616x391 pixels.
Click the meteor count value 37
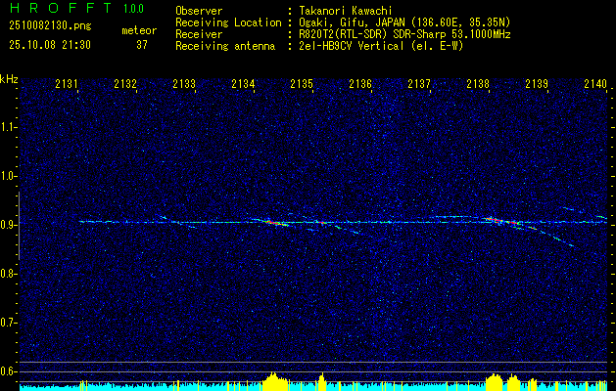pyautogui.click(x=141, y=45)
